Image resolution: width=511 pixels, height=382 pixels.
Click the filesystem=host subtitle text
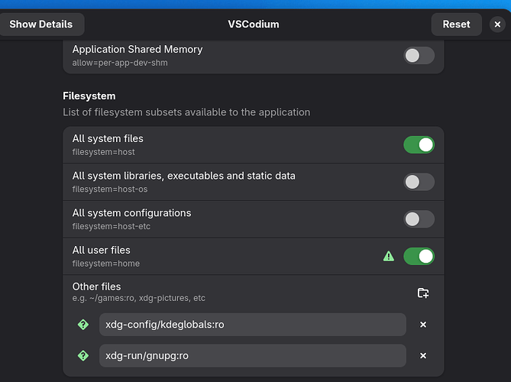[104, 152]
